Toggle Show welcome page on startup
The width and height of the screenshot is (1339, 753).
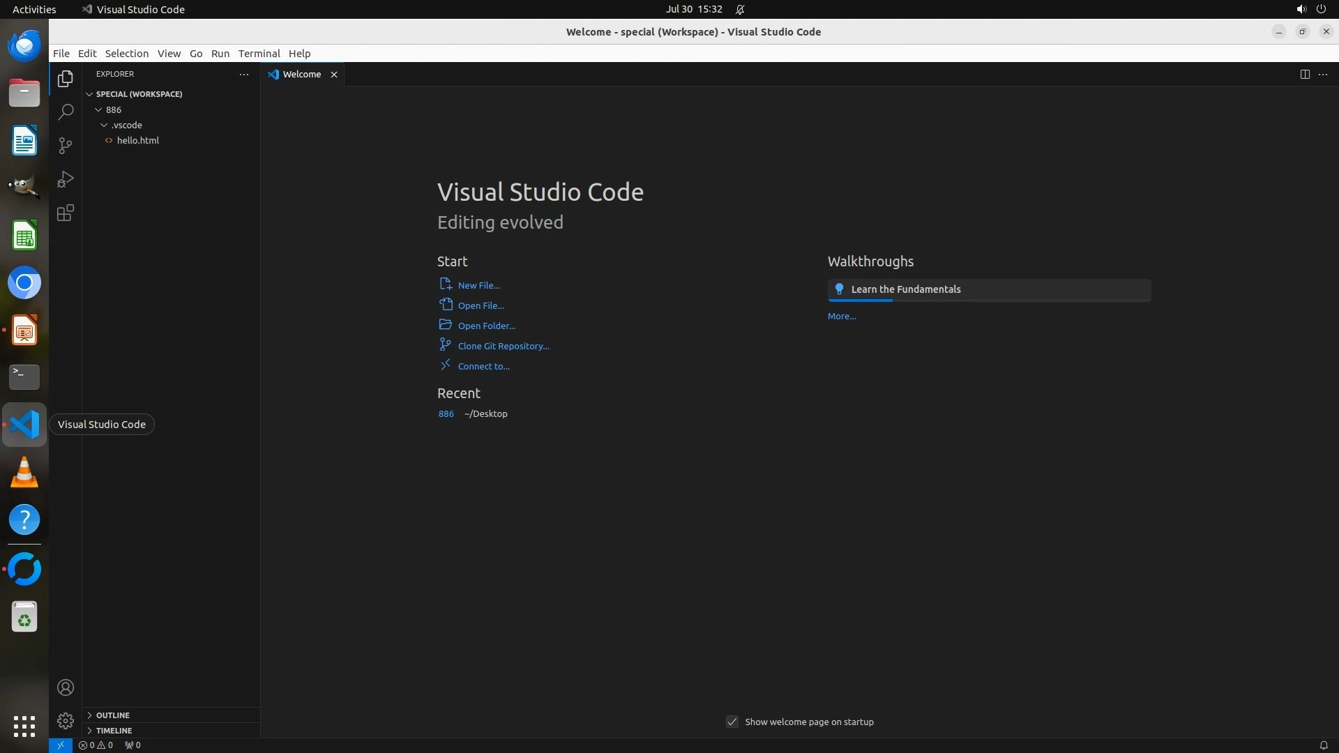tap(732, 722)
